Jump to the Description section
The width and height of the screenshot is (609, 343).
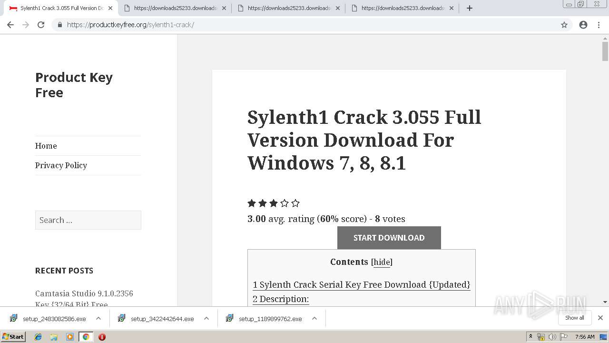[281, 299]
